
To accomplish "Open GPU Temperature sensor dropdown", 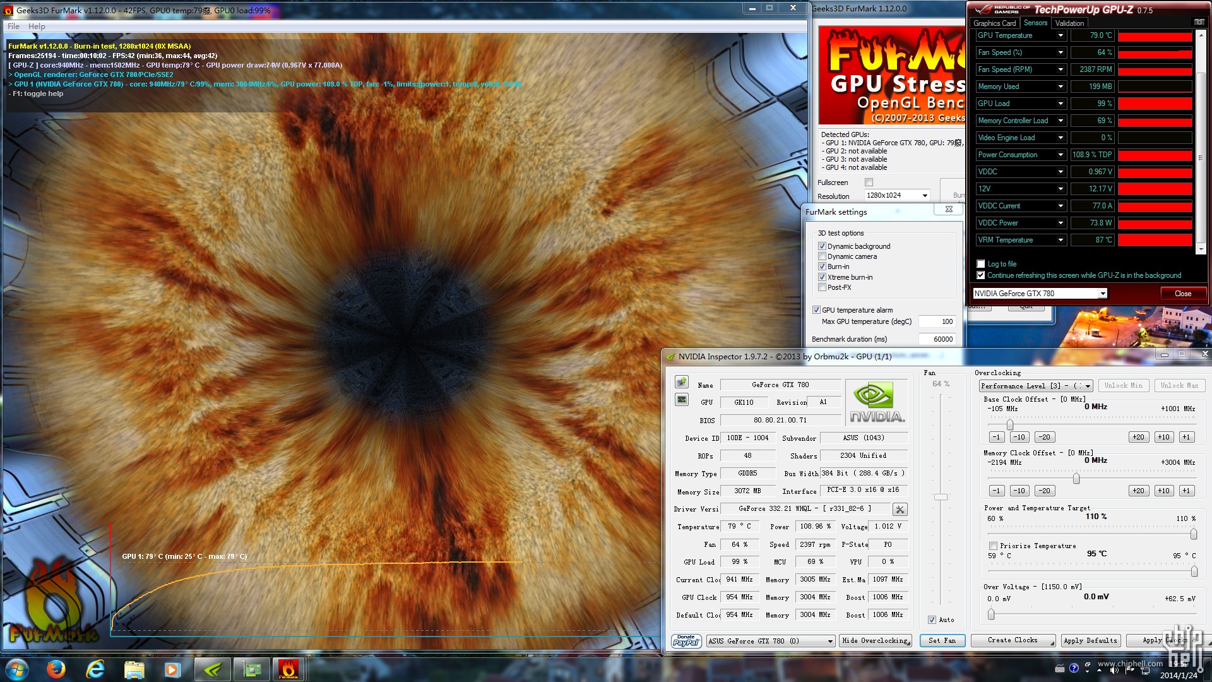I will tap(1060, 35).
